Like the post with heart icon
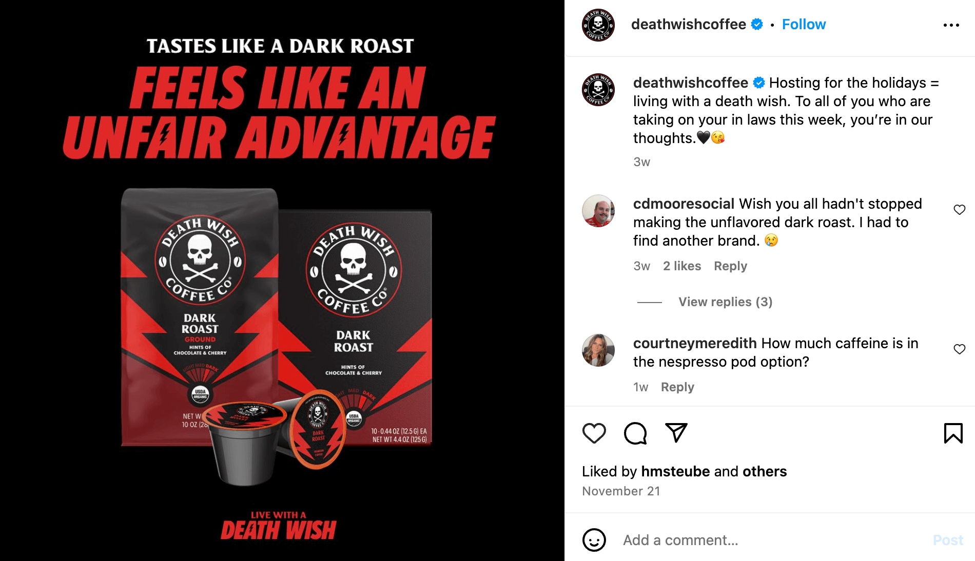The height and width of the screenshot is (561, 975). click(594, 433)
